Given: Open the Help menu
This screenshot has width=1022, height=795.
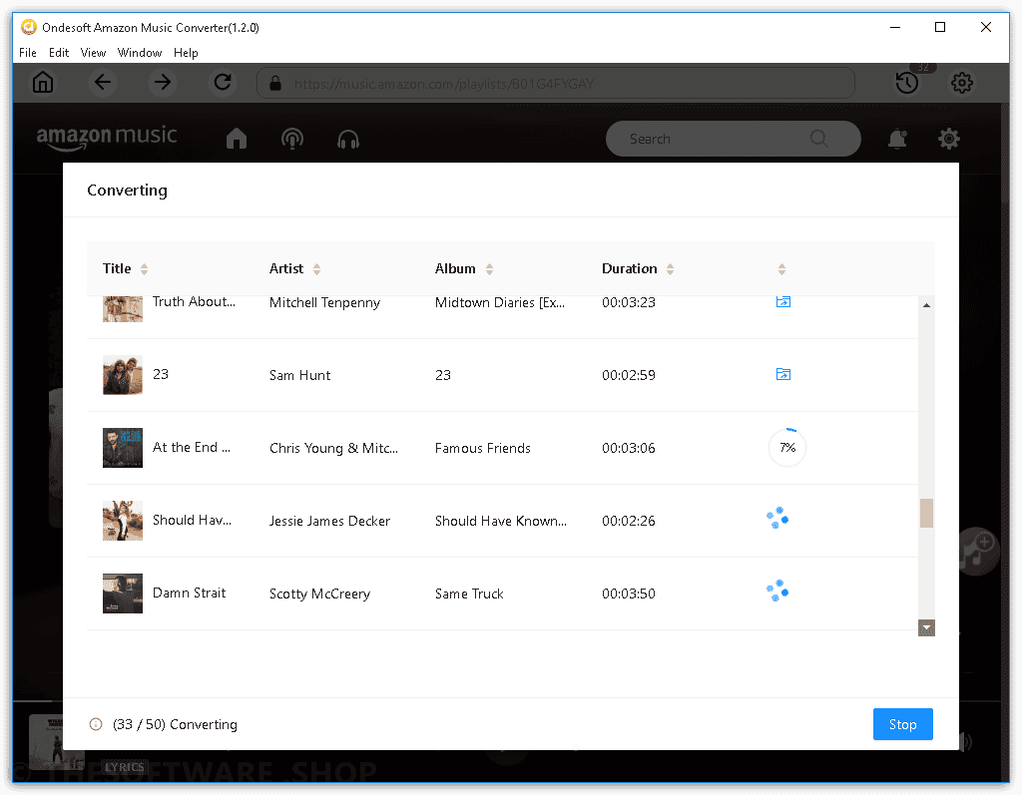Looking at the screenshot, I should [186, 53].
